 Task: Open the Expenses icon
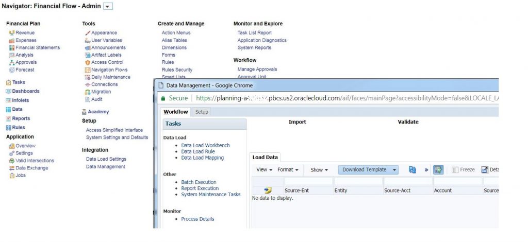(12, 40)
